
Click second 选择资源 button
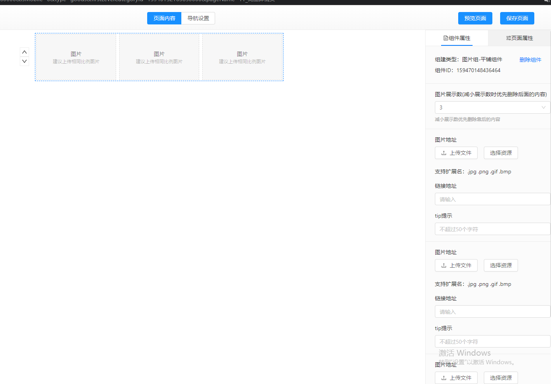point(501,265)
